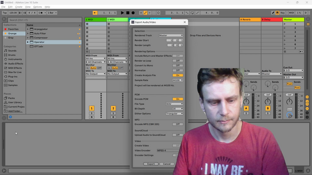This screenshot has width=312, height=175.
Task: Open the Rendered Track dropdown
Action: [x=171, y=35]
